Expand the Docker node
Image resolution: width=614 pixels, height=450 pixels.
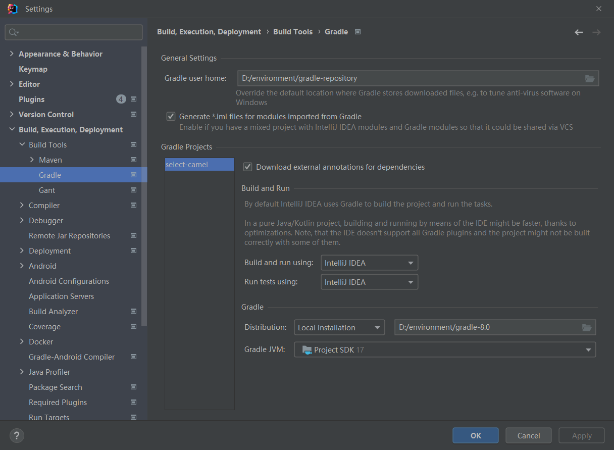pos(22,341)
